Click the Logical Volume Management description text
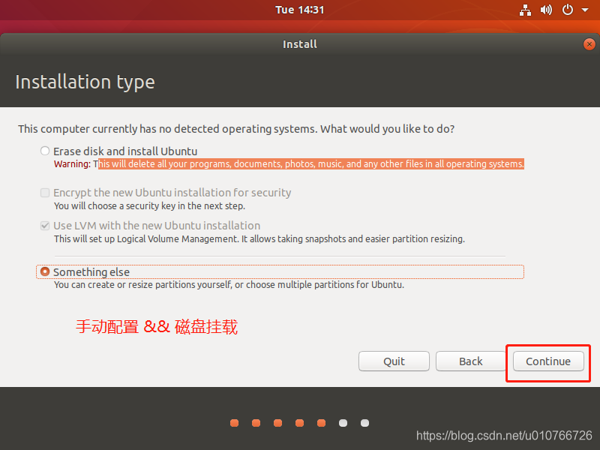Image resolution: width=600 pixels, height=450 pixels. click(259, 238)
